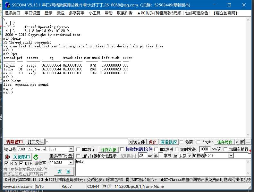
Task: Open the 联系作者 menu
Action: pos(125,13)
